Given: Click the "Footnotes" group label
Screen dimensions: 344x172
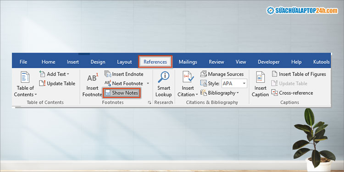Looking at the screenshot, I should 113,102.
